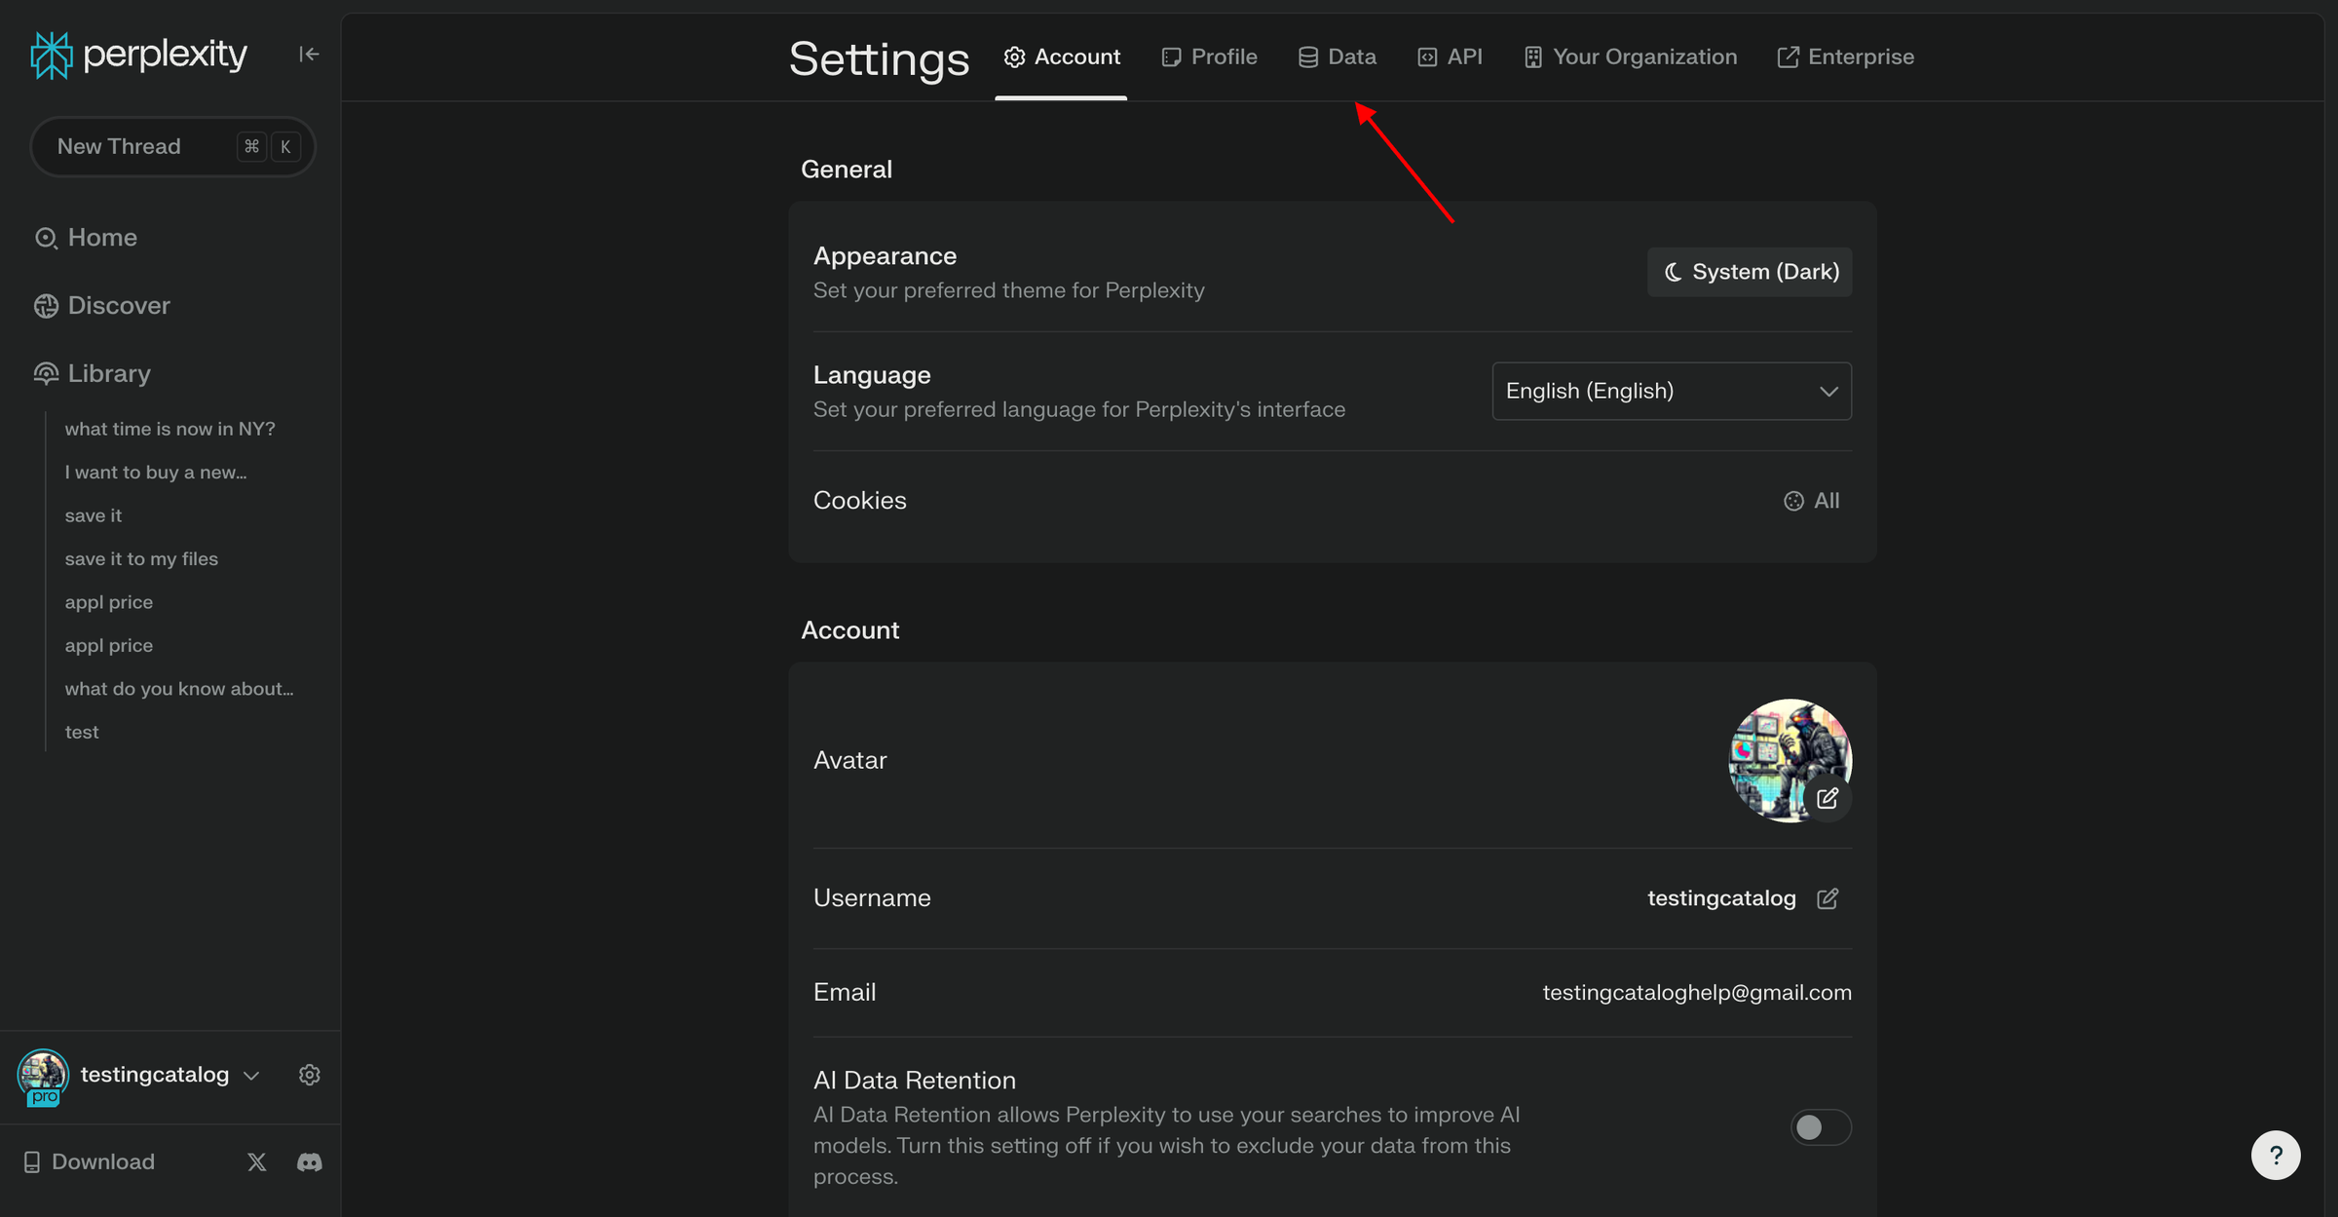Screen dimensions: 2338x1217
Task: Change the System (Dark) appearance setting
Action: tap(1749, 271)
